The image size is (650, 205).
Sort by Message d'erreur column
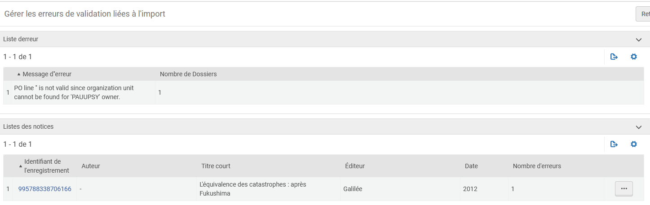tap(47, 74)
